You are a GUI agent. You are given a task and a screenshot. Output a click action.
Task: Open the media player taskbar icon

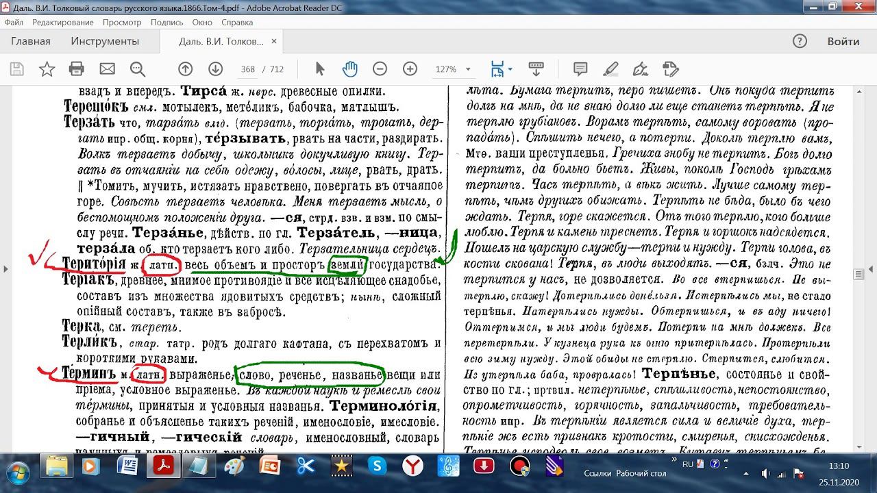click(91, 467)
